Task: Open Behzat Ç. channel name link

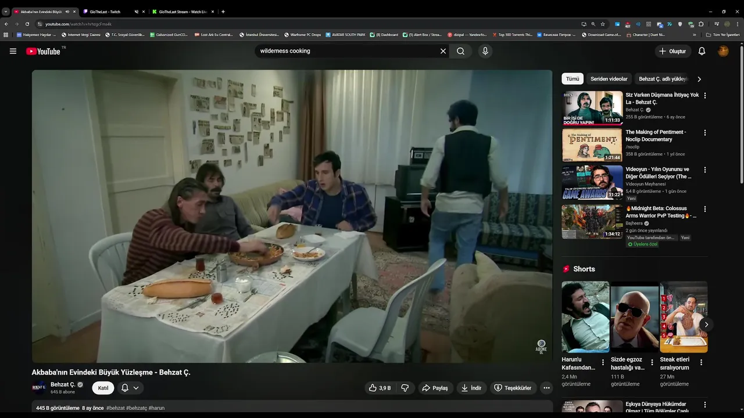Action: click(62, 384)
